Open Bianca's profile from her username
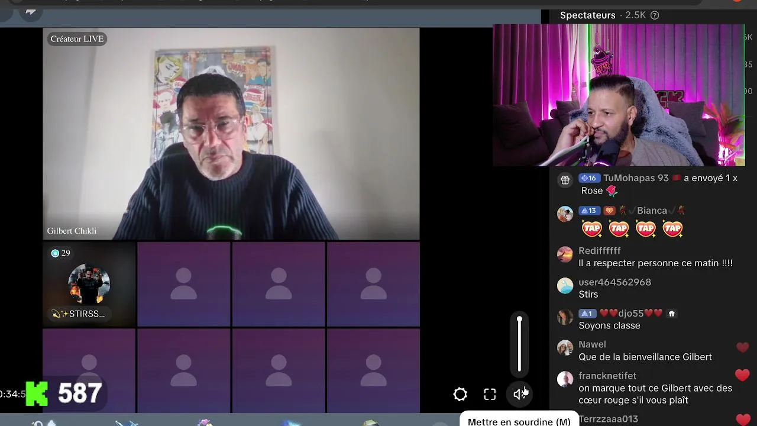Image resolution: width=757 pixels, height=426 pixels. pos(652,211)
